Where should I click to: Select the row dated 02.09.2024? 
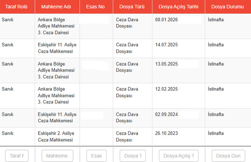(125, 118)
